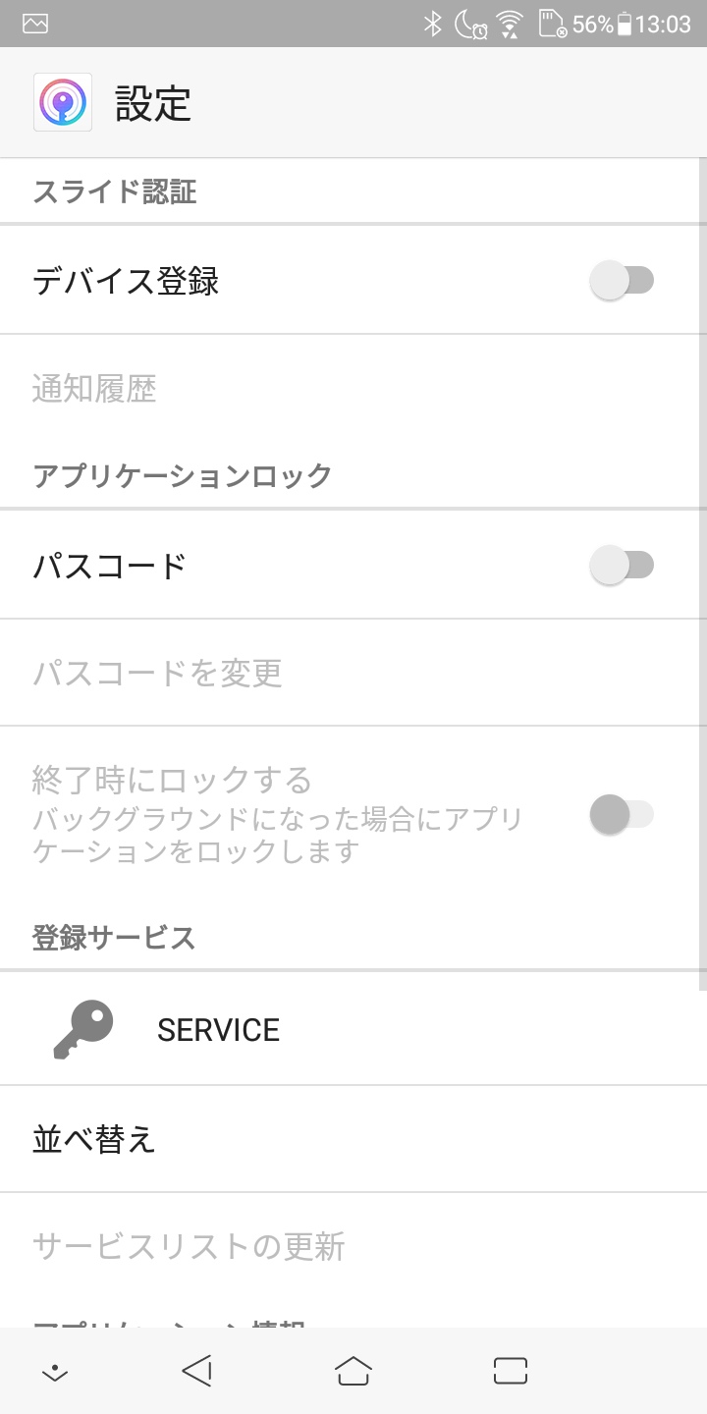Tap the Wi-Fi status icon

click(510, 24)
